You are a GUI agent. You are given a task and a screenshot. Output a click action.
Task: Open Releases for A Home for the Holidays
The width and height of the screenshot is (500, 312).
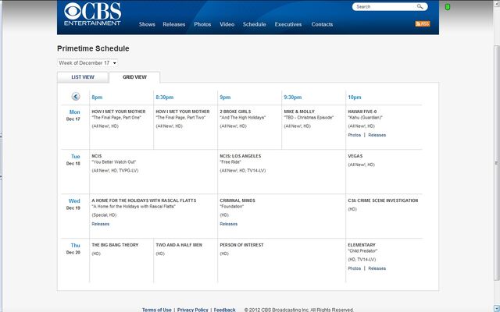(x=101, y=224)
